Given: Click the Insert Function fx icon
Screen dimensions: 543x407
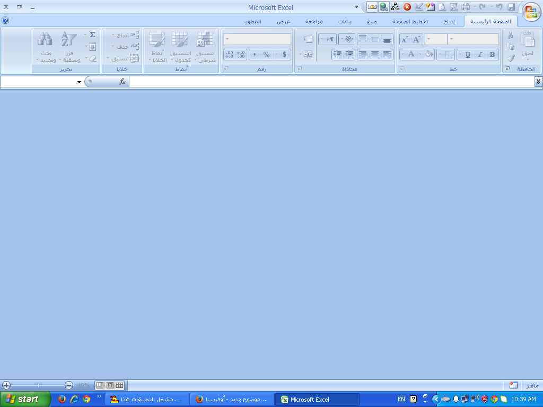Looking at the screenshot, I should pyautogui.click(x=122, y=82).
